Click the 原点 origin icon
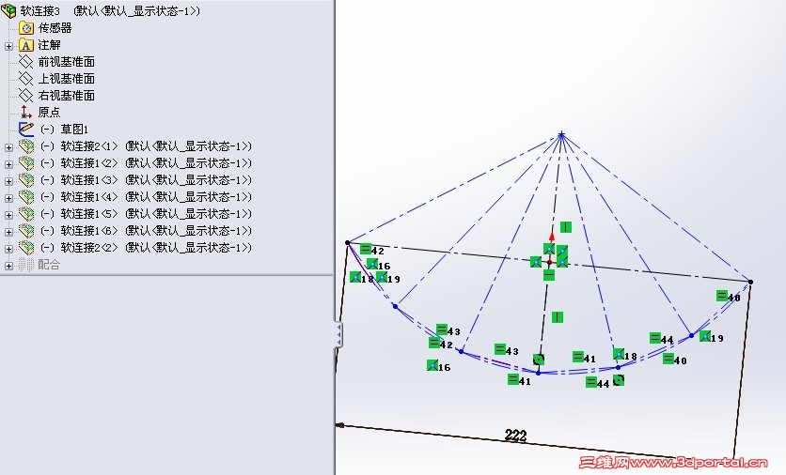This screenshot has height=475, width=786. [x=26, y=112]
